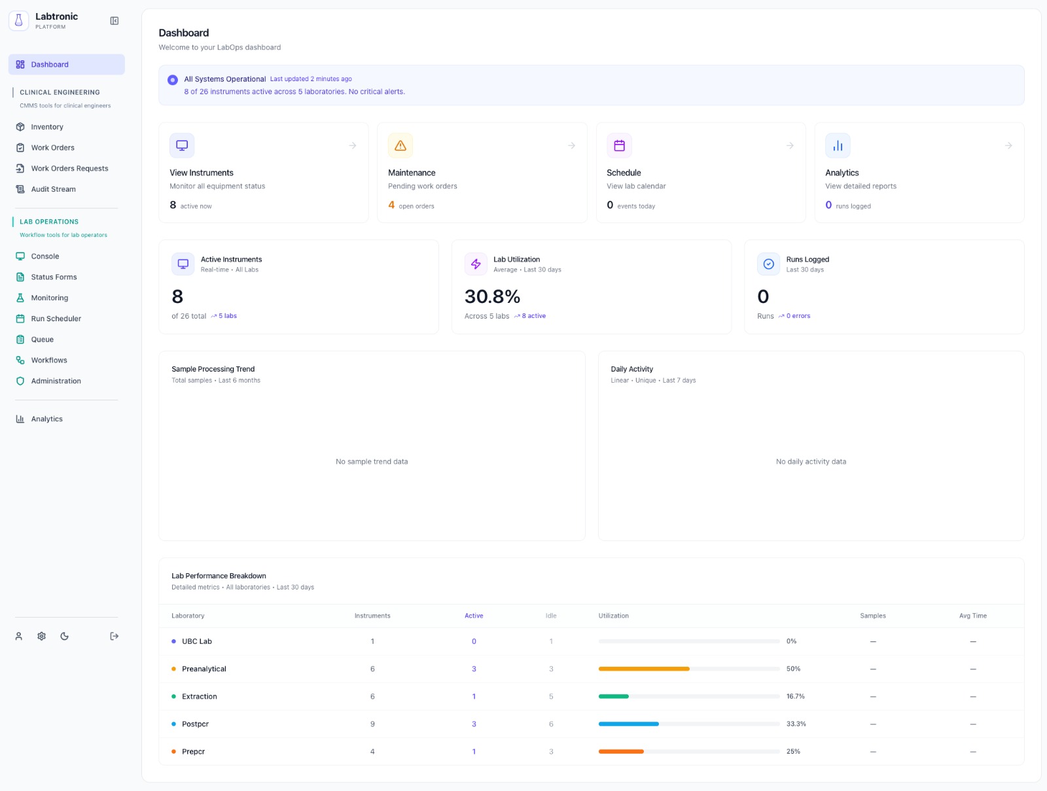The width and height of the screenshot is (1047, 791).
Task: Expand the Analytics card arrow
Action: pos(1008,145)
